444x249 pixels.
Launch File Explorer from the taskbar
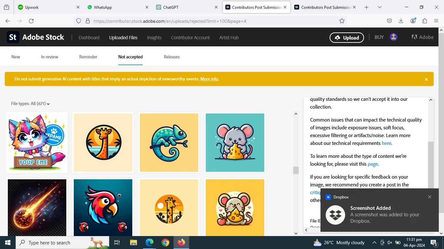[134, 243]
